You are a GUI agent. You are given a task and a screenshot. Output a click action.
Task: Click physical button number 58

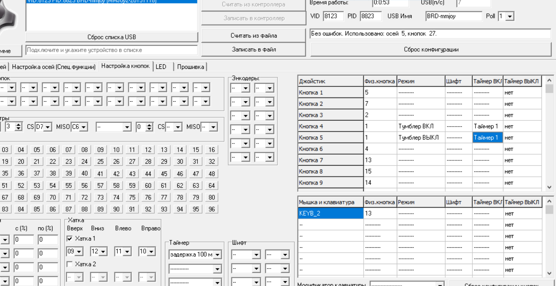coord(116,186)
